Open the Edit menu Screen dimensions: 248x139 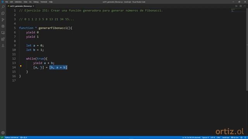11,2
